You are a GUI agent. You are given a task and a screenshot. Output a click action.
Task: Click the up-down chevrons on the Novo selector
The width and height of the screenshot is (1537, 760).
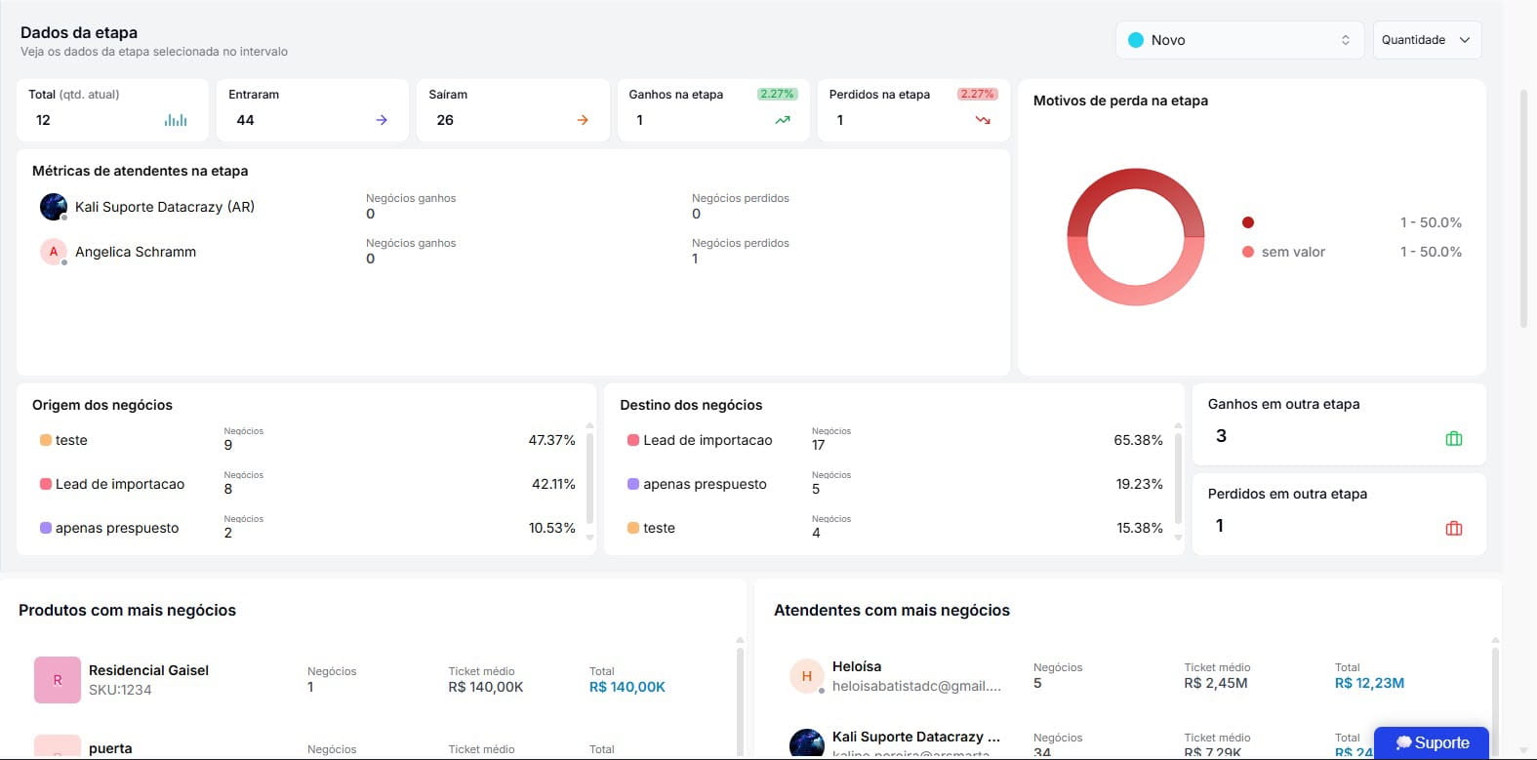click(x=1346, y=40)
